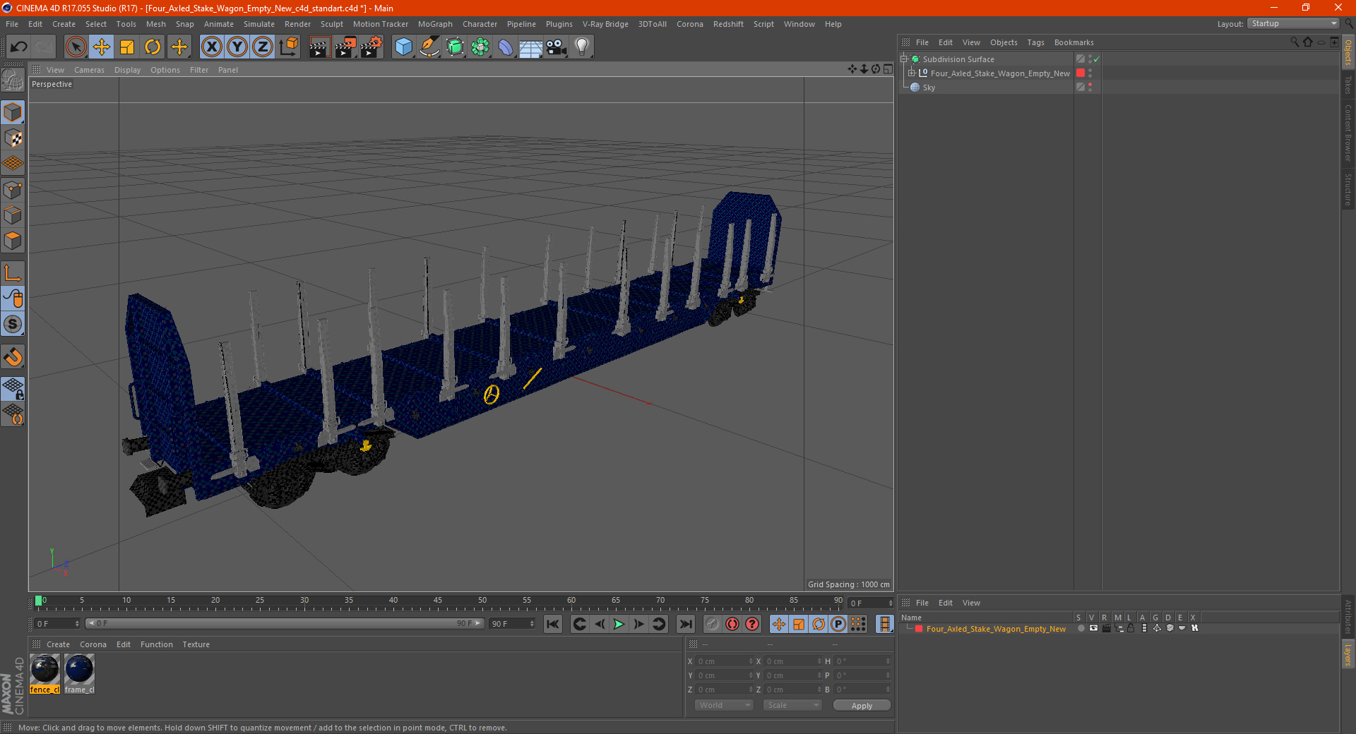Image resolution: width=1356 pixels, height=734 pixels.
Task: Open the File menu in the main menu bar
Action: click(12, 24)
